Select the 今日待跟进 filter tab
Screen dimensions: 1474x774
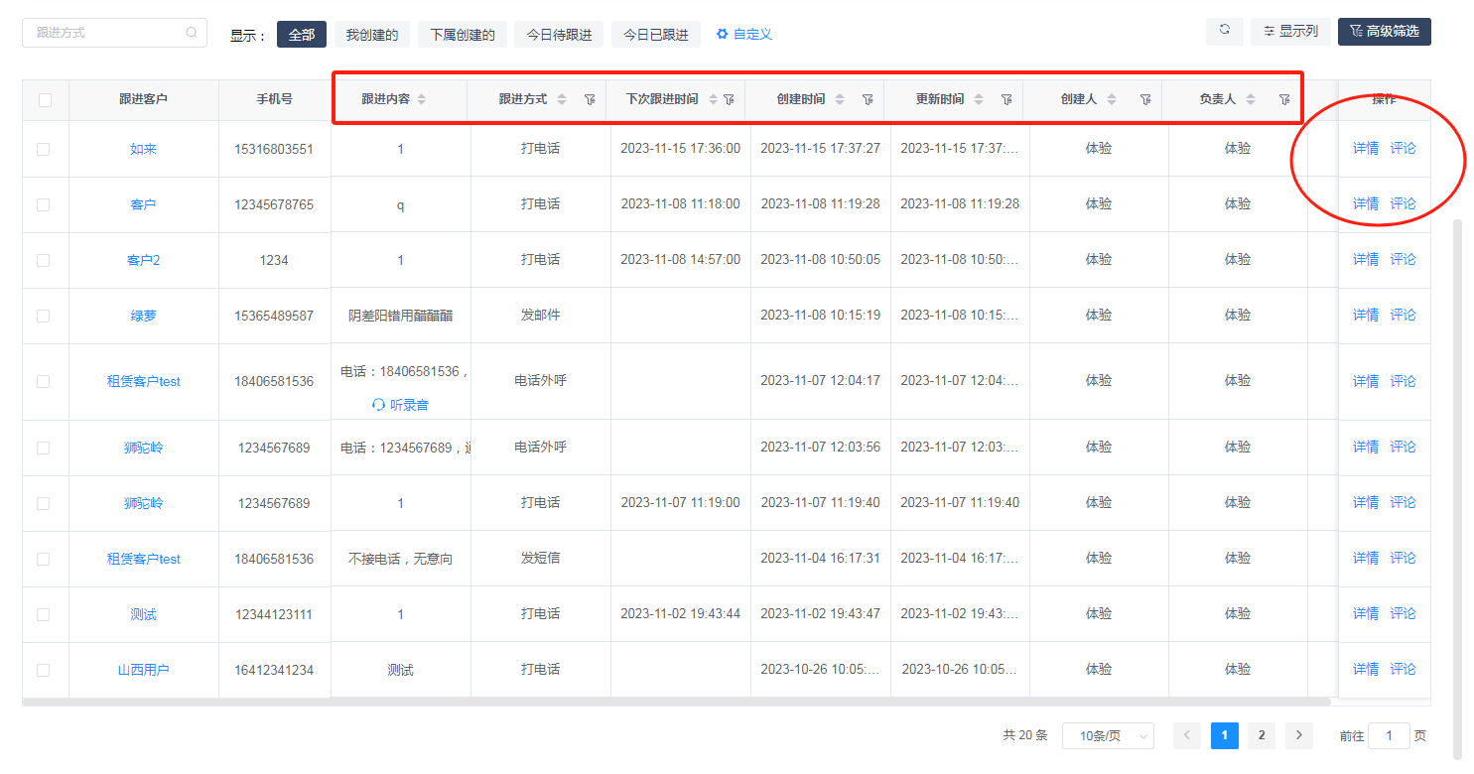tap(559, 35)
